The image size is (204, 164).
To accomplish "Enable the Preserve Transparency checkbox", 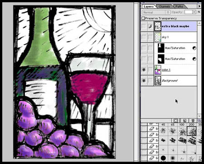I will pyautogui.click(x=143, y=18).
